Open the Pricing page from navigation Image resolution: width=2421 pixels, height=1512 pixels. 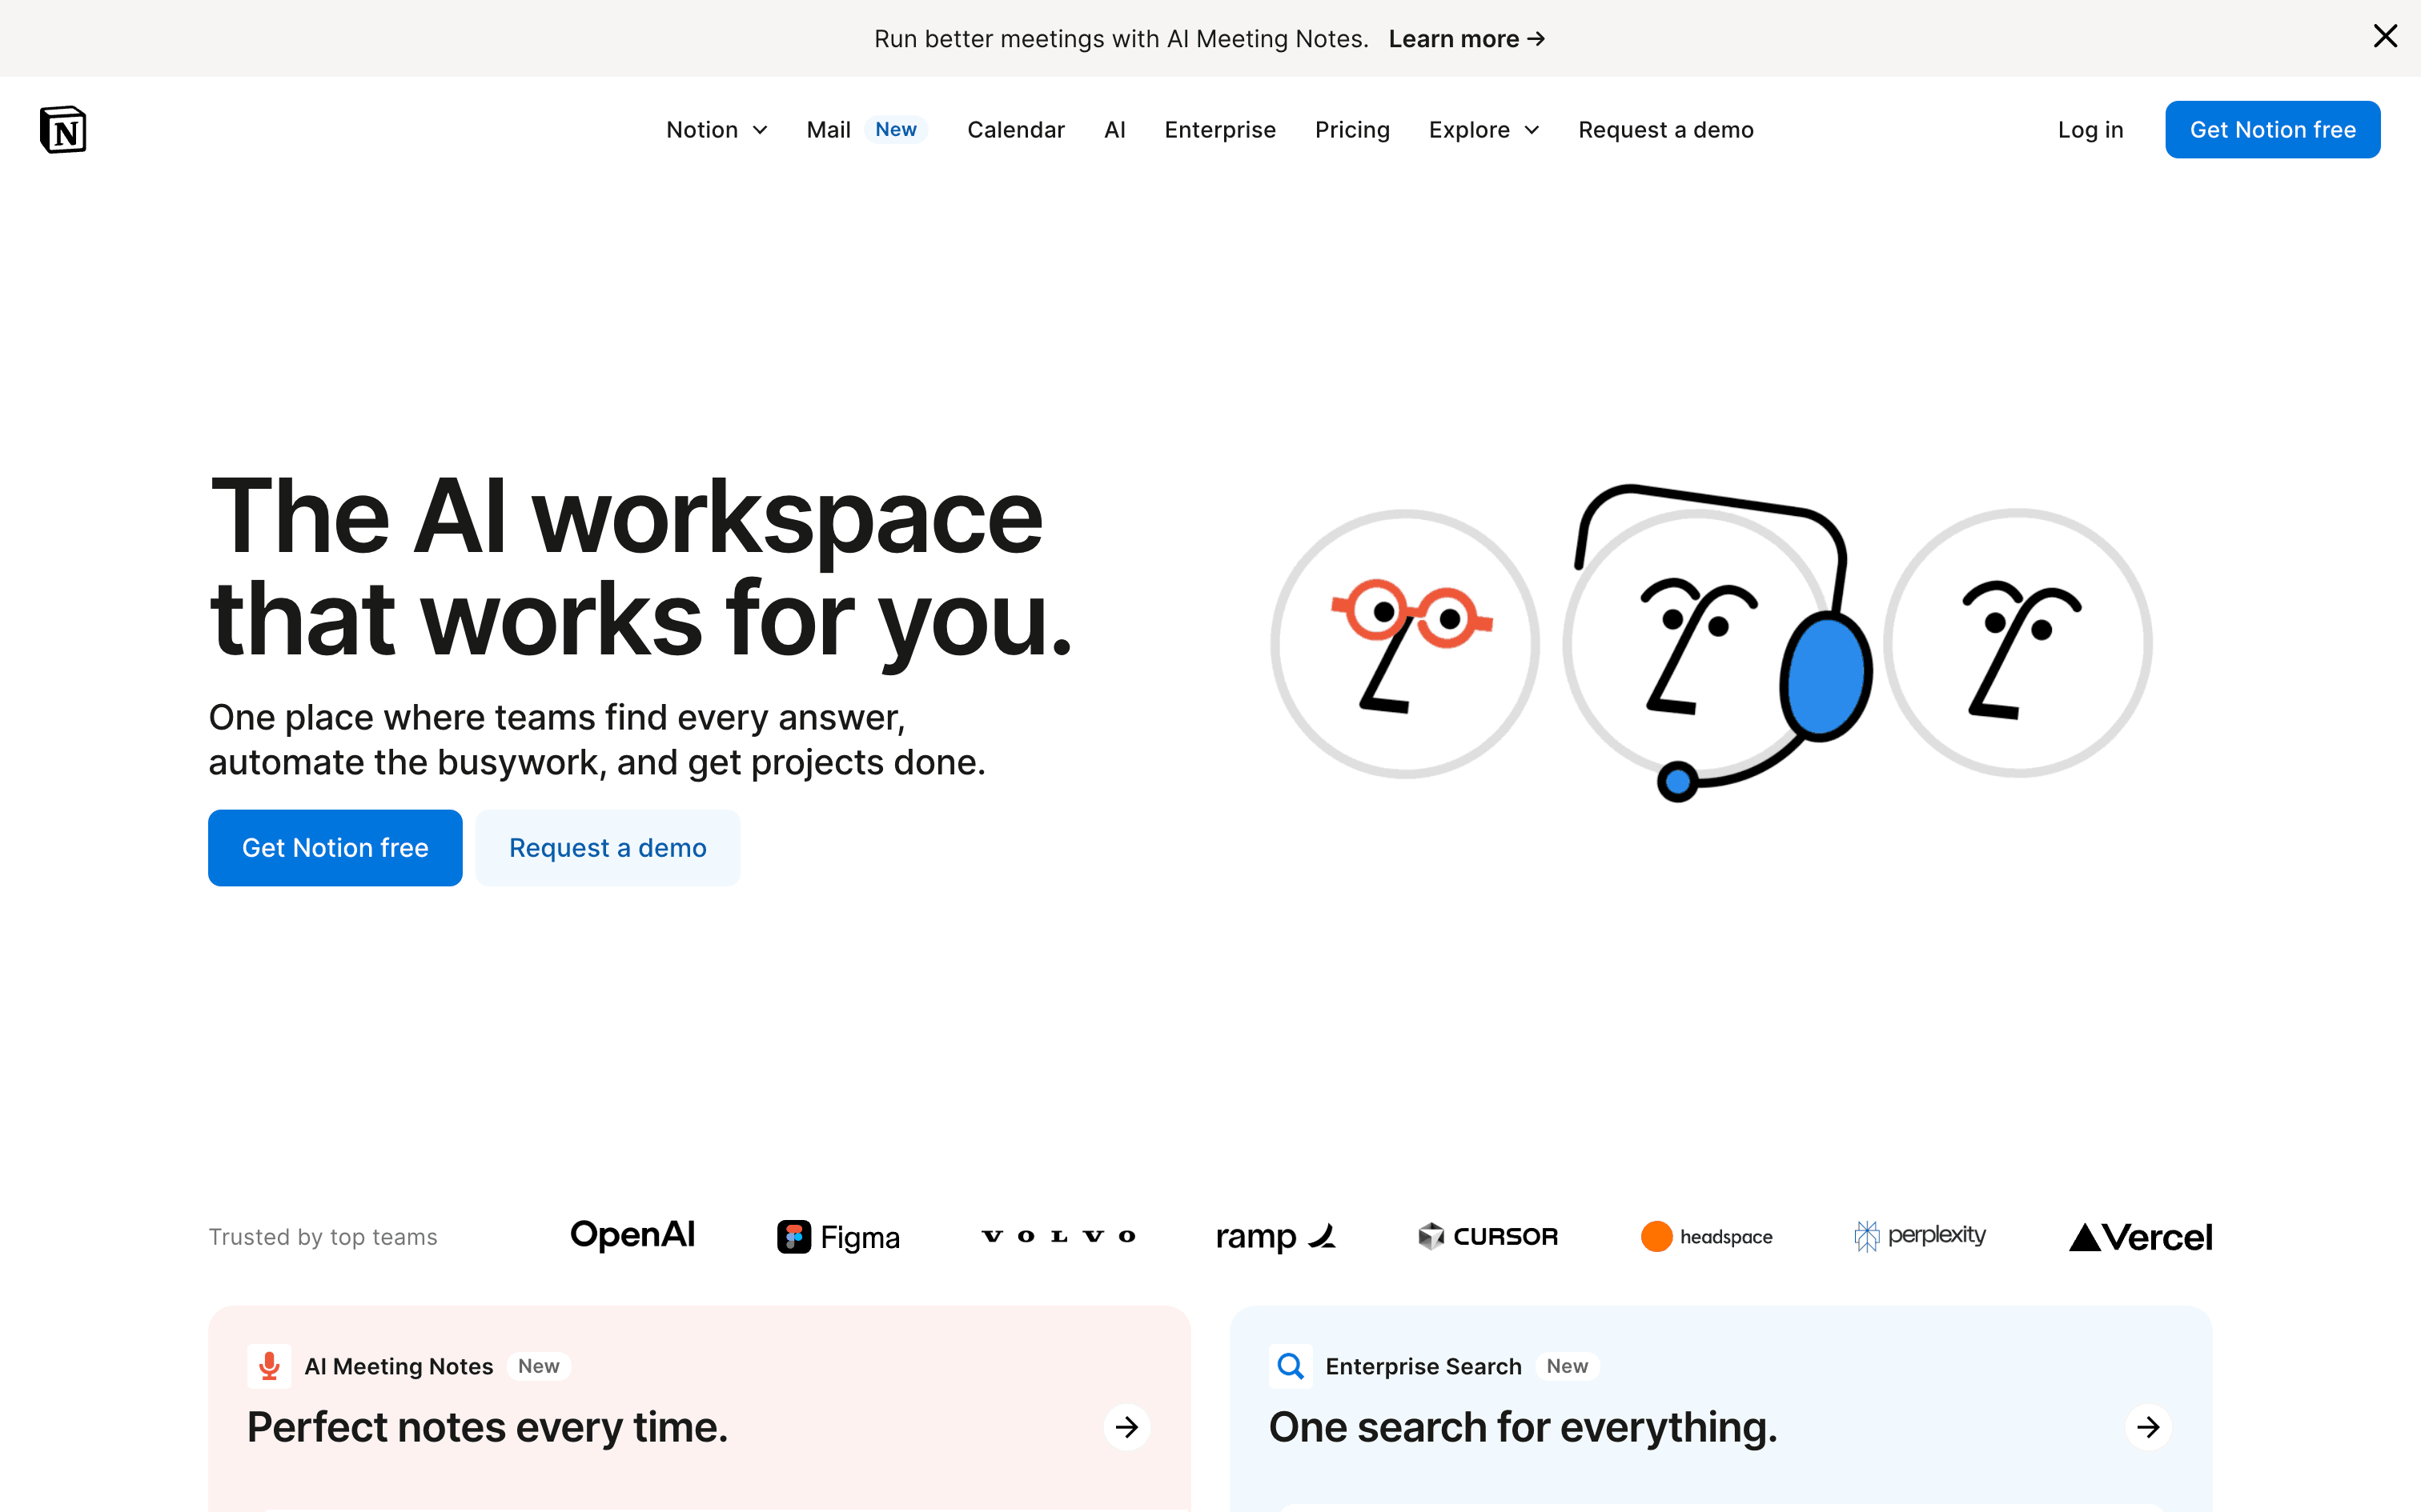[x=1351, y=130]
